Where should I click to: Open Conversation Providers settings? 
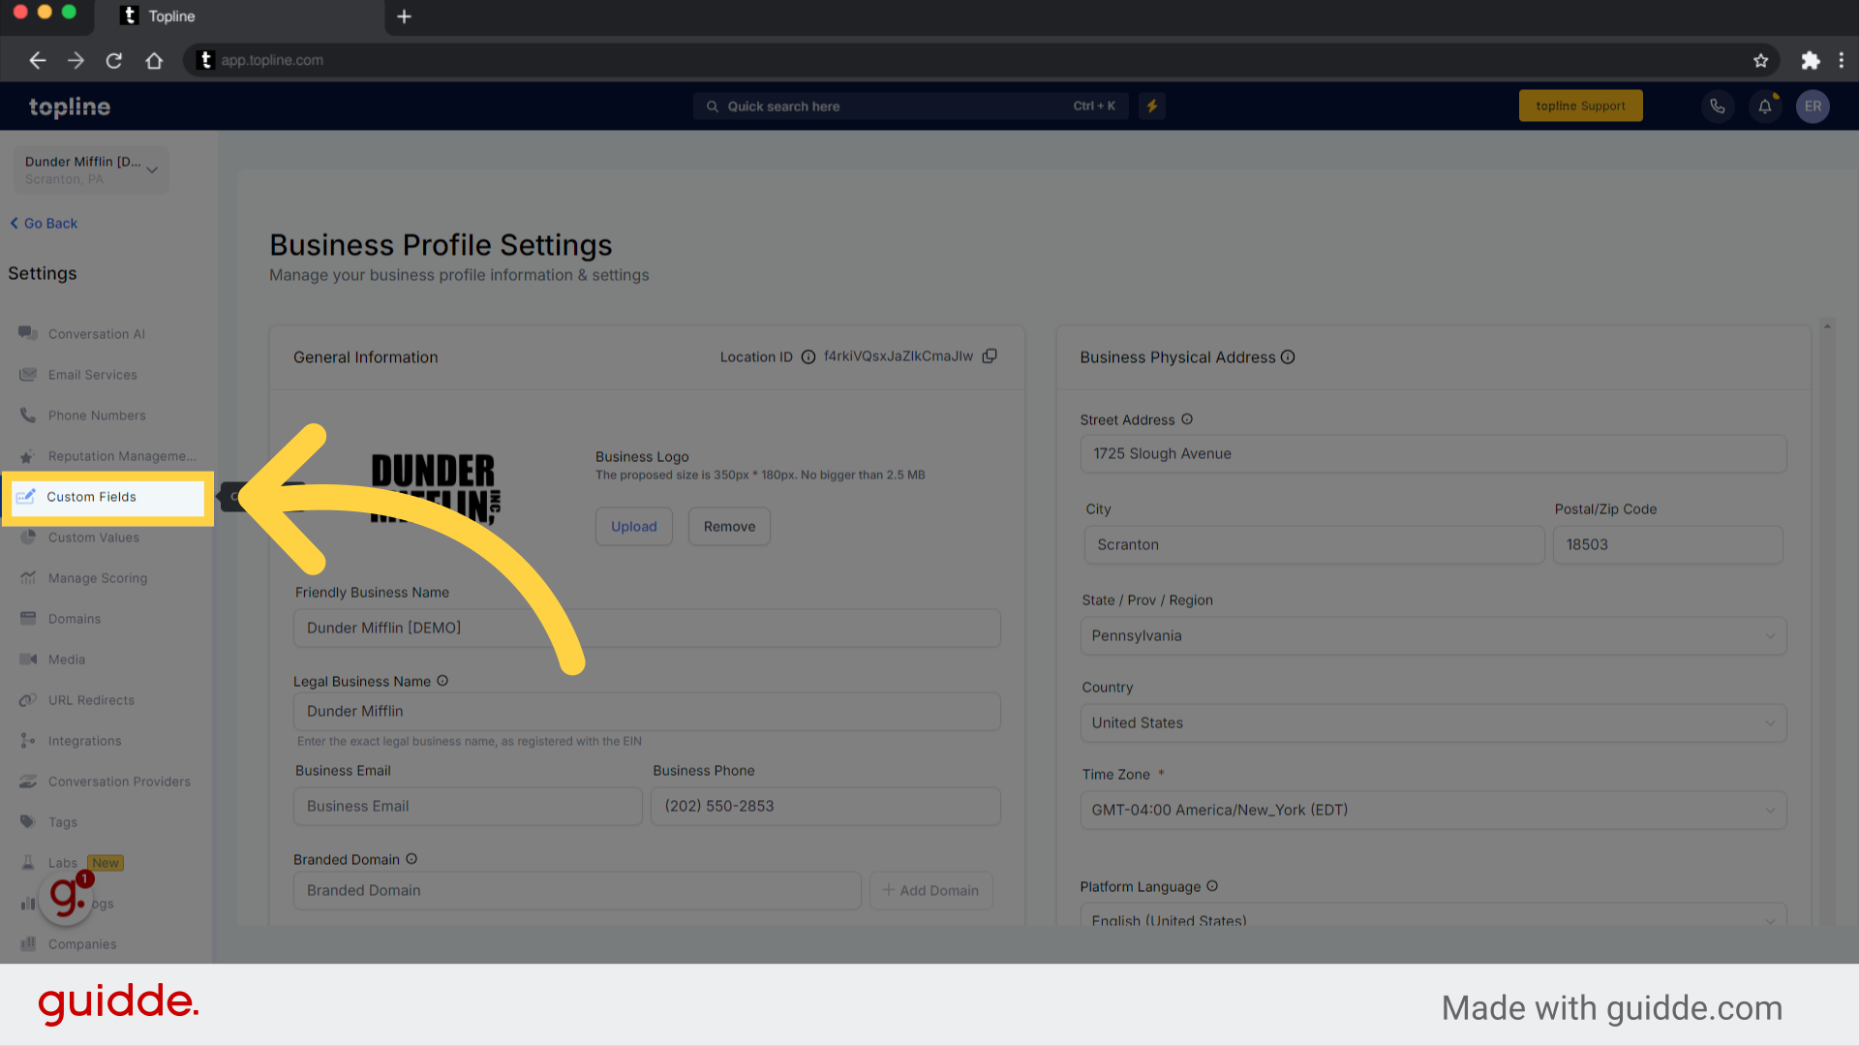tap(119, 782)
